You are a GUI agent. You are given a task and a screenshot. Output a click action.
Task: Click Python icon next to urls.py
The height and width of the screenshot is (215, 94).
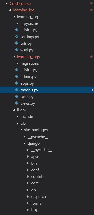(x=17, y=43)
